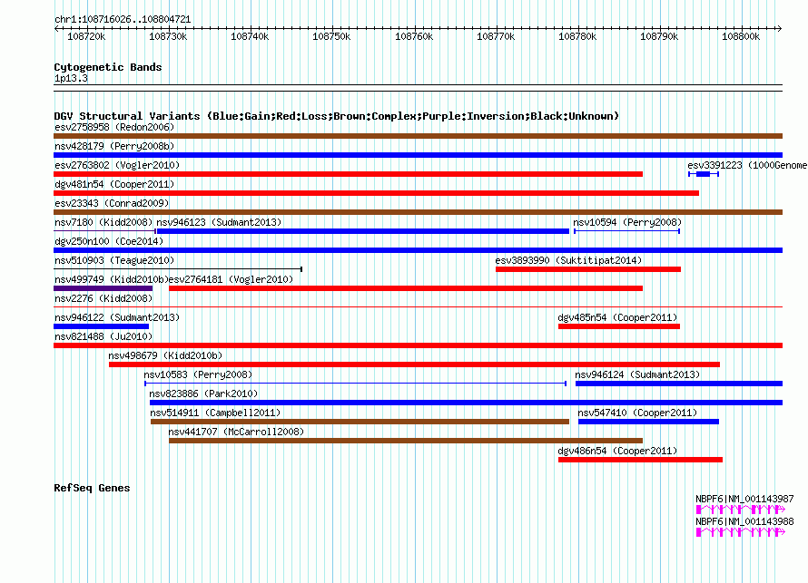Select the red dgv481n54 loss bar

pos(376,193)
